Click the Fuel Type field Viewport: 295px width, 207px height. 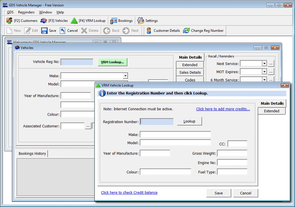[x=232, y=172]
